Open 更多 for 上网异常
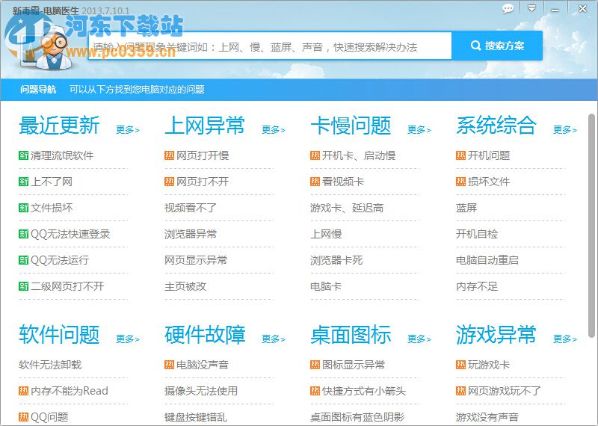 coord(274,130)
